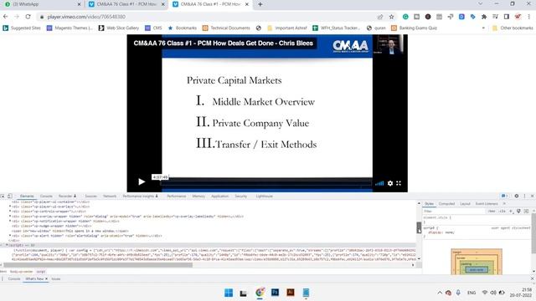This screenshot has width=536, height=301.
Task: Switch to the WhatsApp tab
Action: point(41,4)
